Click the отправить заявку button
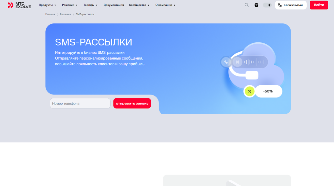The height and width of the screenshot is (186, 334). (x=132, y=104)
